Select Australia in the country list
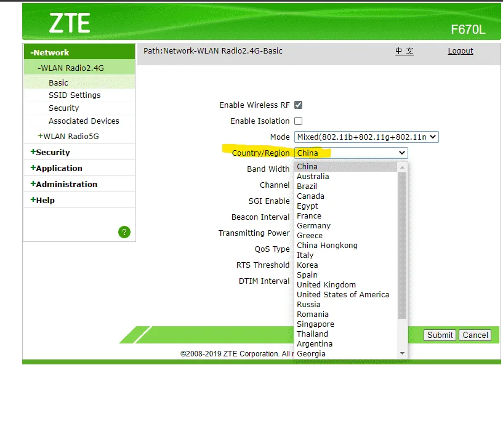Screen dimensions: 503x421 [346, 177]
